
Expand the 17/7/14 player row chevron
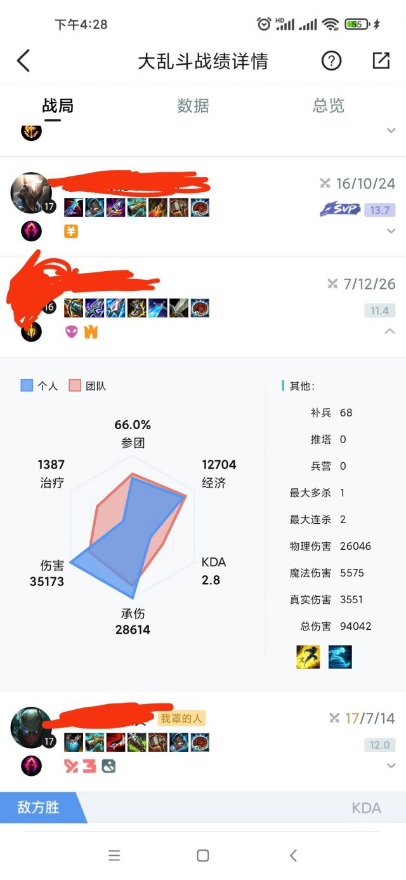(x=391, y=766)
